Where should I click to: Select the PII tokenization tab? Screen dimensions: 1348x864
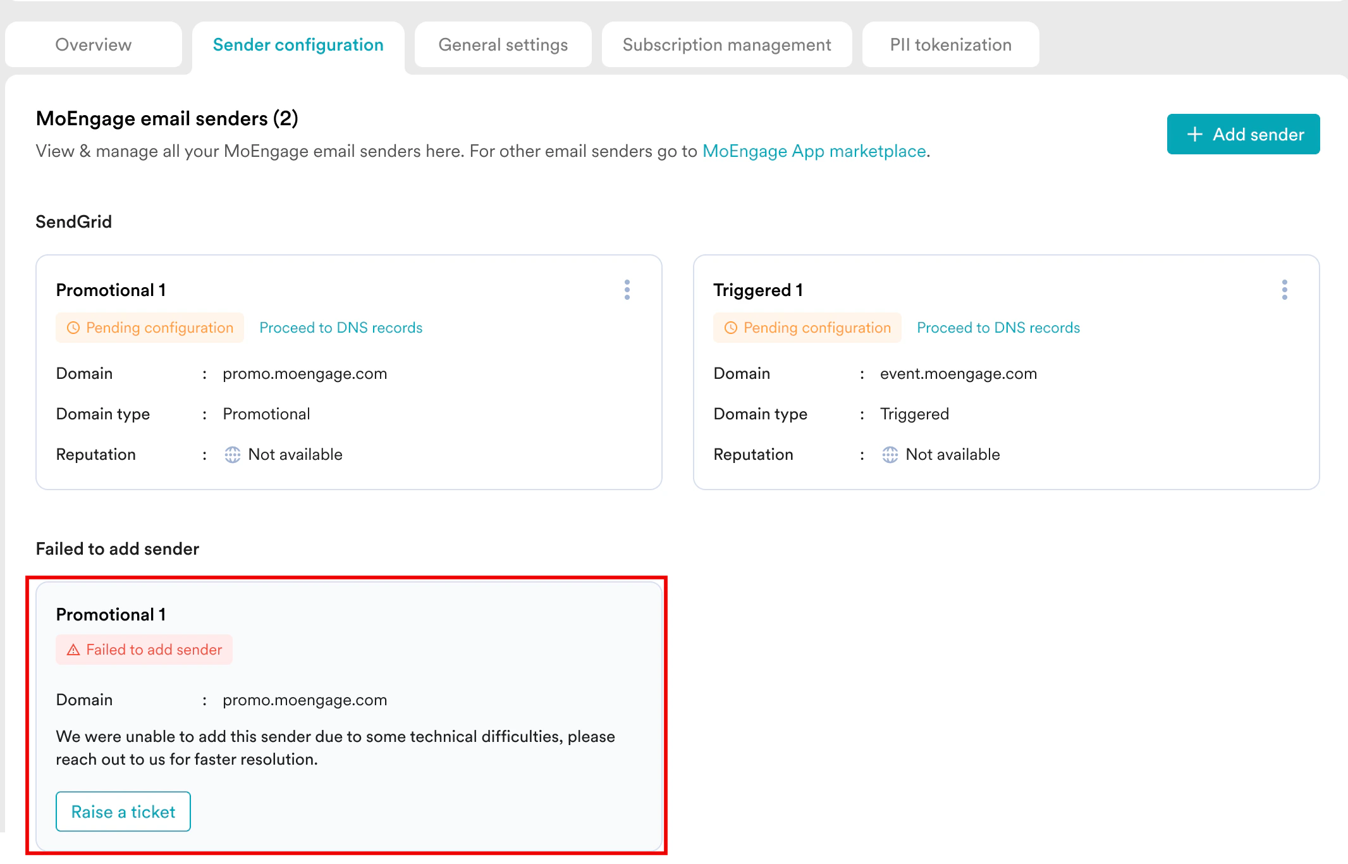tap(950, 45)
